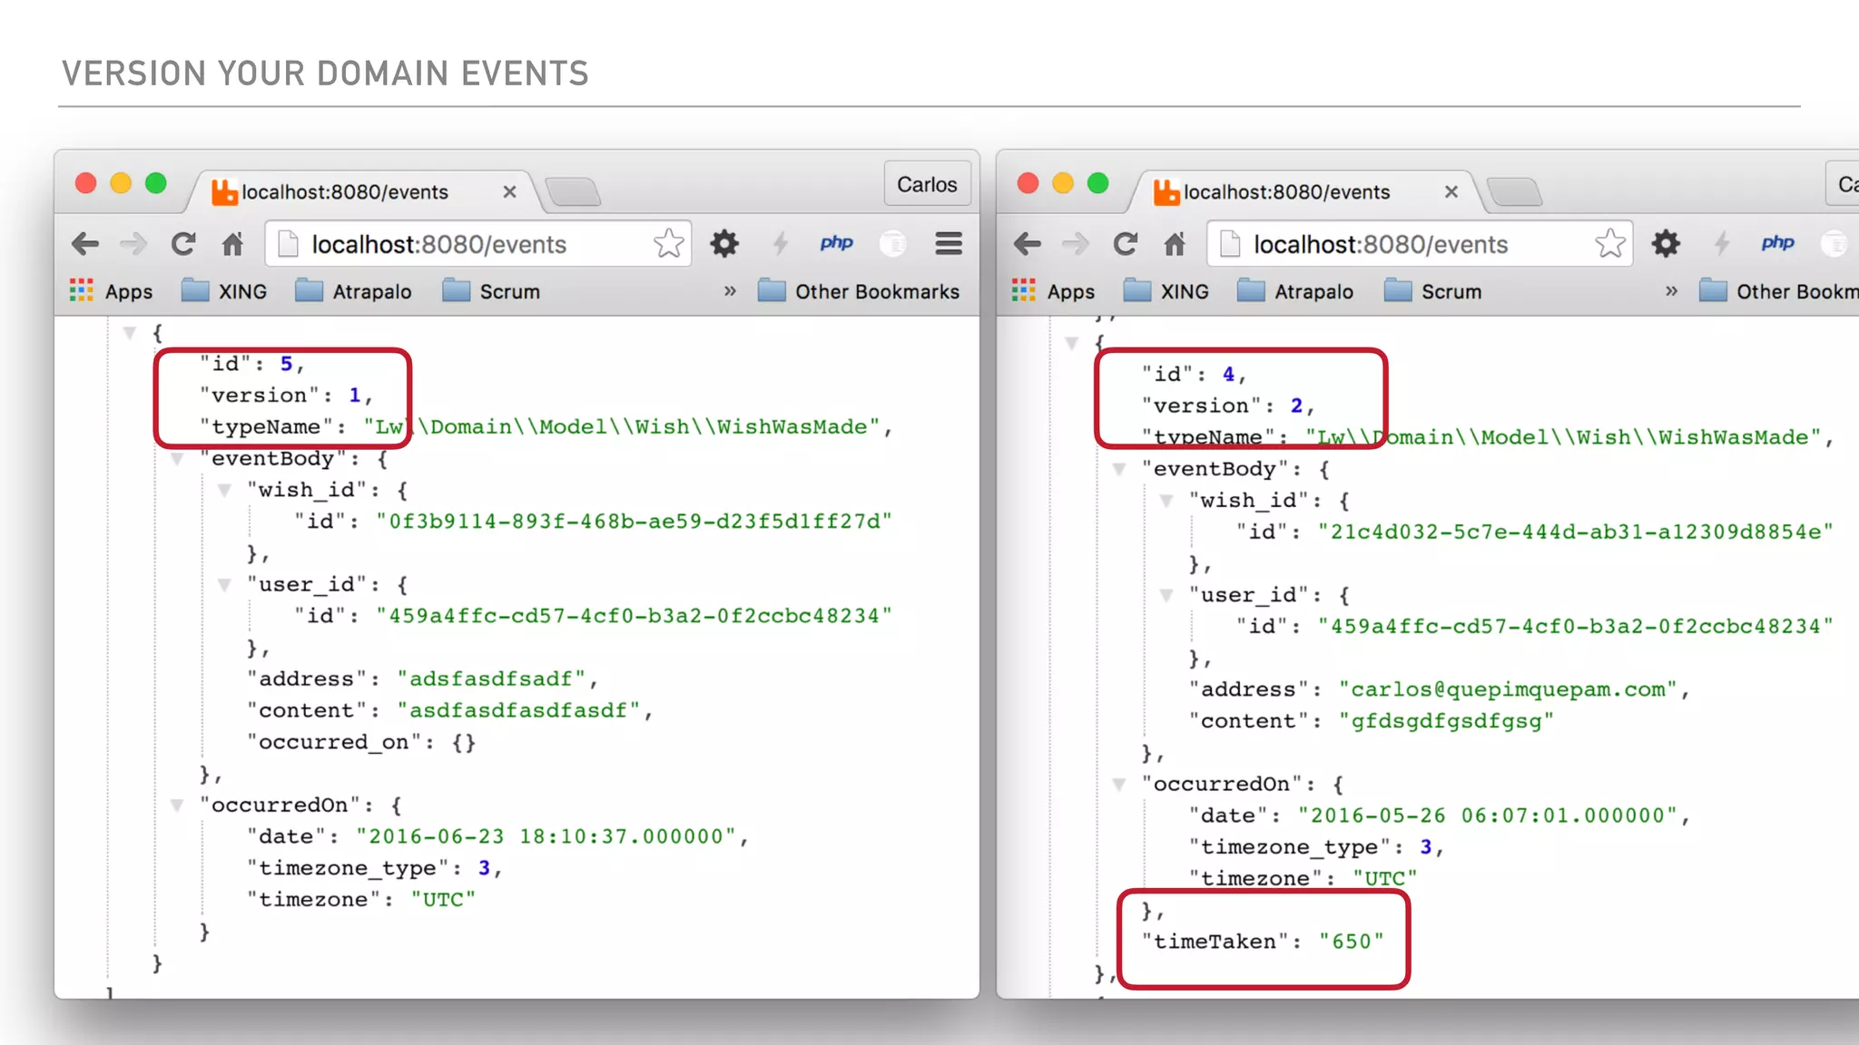Open the gear extension in left browser window
The image size is (1859, 1045).
(724, 243)
